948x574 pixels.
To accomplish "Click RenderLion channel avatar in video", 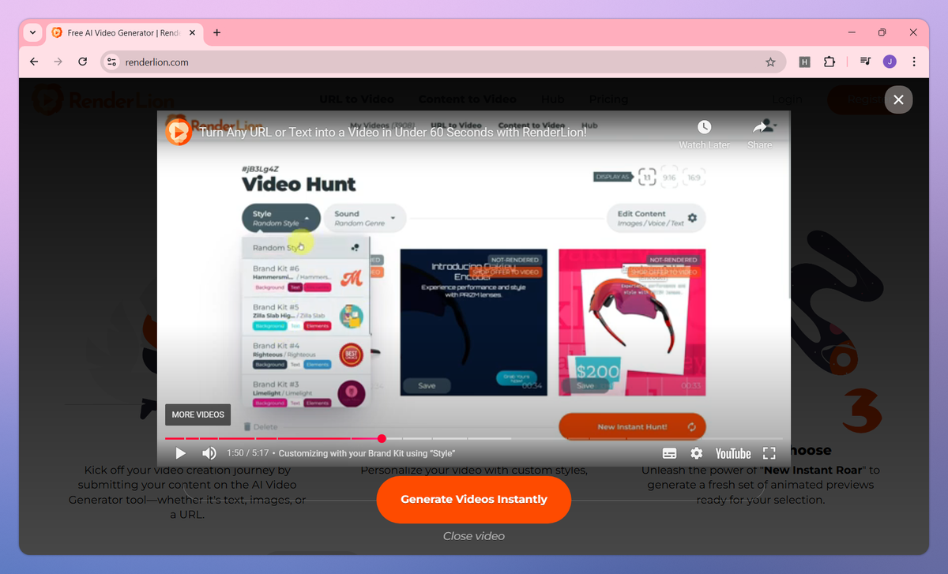I will click(x=179, y=131).
